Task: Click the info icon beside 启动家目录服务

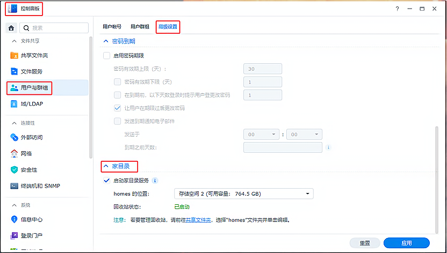Action: tap(155, 181)
